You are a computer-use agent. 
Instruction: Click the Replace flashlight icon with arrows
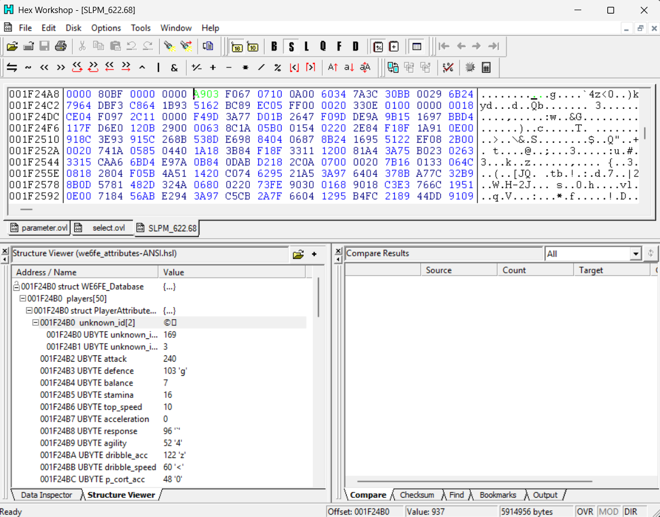click(x=186, y=46)
